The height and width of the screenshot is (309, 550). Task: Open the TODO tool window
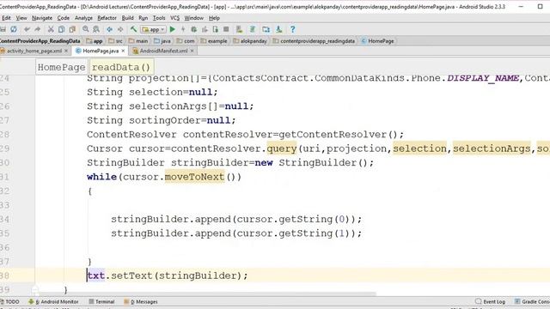tap(9, 301)
